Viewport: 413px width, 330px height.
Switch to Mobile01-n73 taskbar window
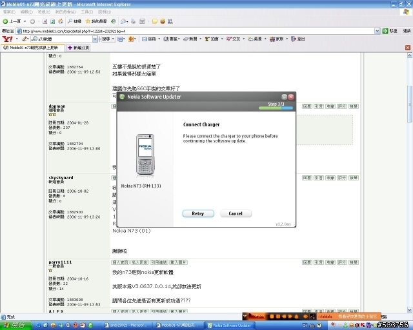[178, 325]
